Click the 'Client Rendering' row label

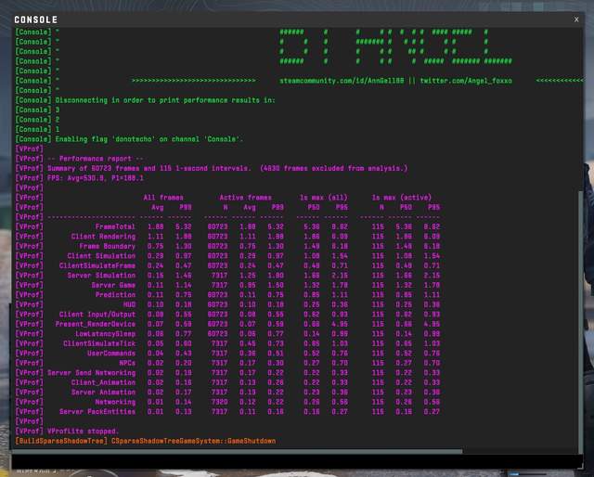(103, 237)
